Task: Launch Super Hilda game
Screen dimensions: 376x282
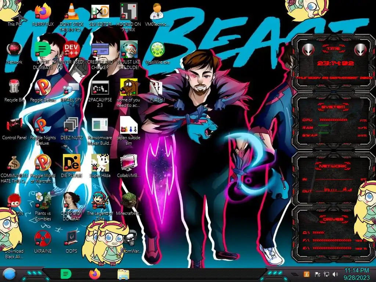Action: coord(100,166)
